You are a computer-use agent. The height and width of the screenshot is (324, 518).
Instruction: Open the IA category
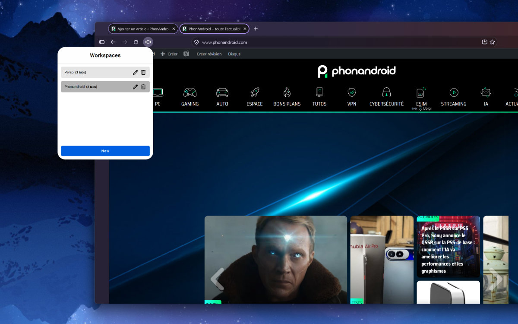coord(486,97)
